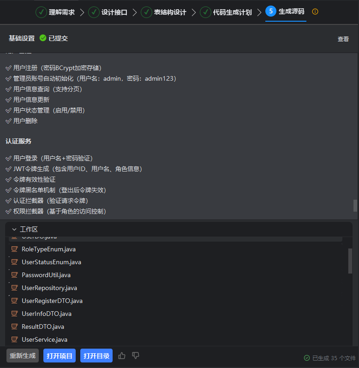Click the 打开项目 button
The image size is (359, 368).
(x=60, y=356)
